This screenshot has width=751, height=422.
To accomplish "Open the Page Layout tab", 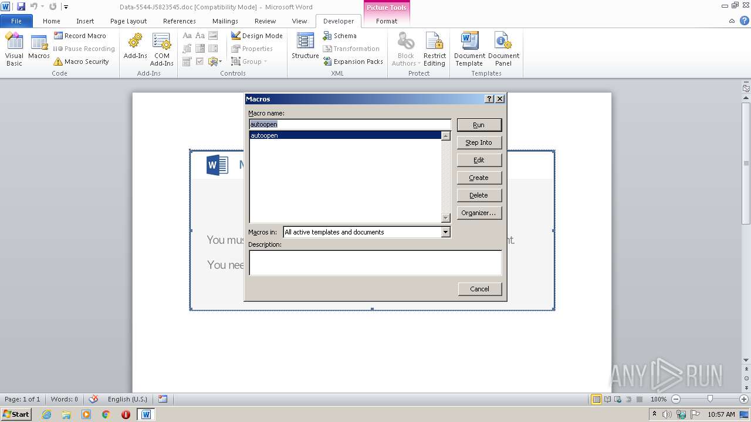I will coord(128,21).
